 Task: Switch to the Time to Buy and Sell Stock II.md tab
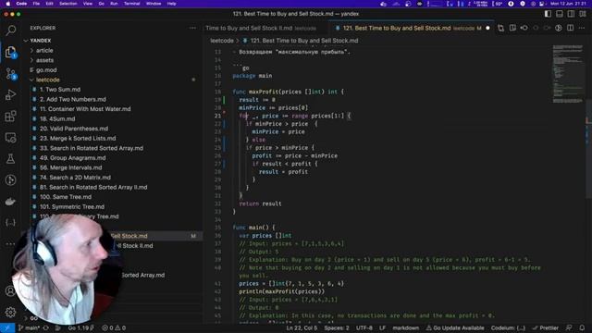click(261, 28)
